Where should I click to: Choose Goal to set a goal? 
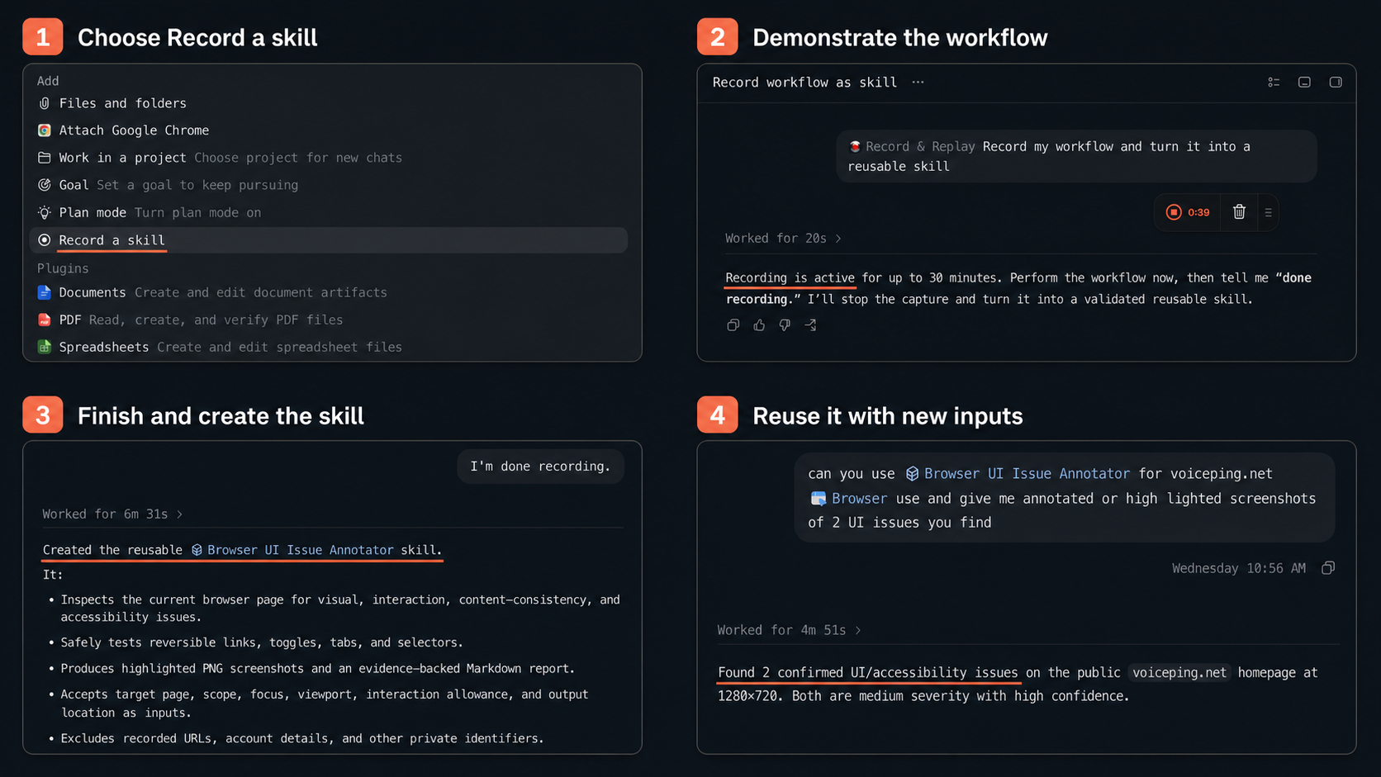329,185
